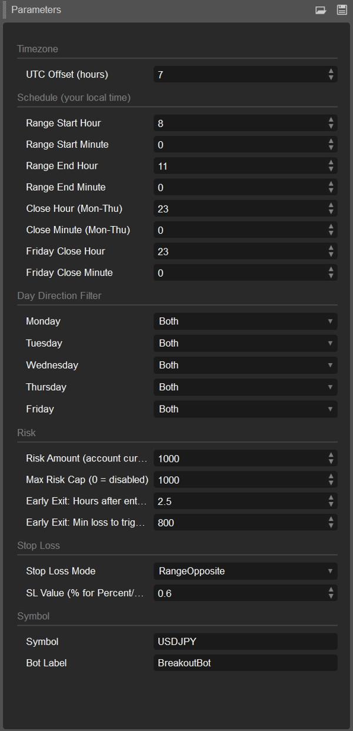Expand the Friday direction dropdown

point(245,409)
